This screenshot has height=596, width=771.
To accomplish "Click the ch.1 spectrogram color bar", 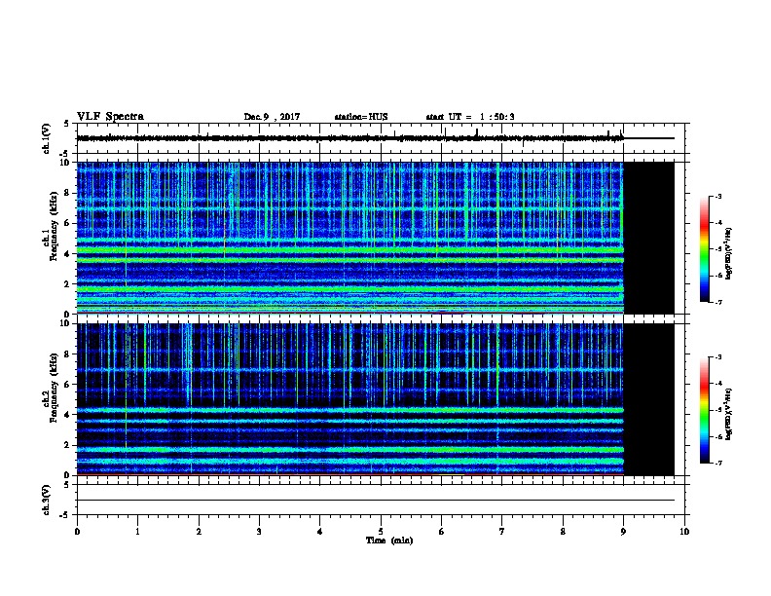I will click(x=705, y=249).
